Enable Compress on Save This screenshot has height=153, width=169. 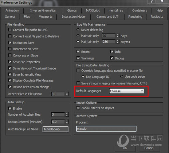click(10, 55)
